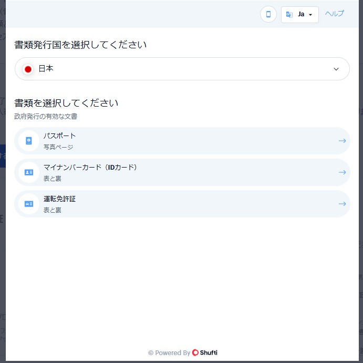This screenshot has height=363, width=363.
Task: Click the chevron arrow of country selector
Action: pyautogui.click(x=336, y=69)
